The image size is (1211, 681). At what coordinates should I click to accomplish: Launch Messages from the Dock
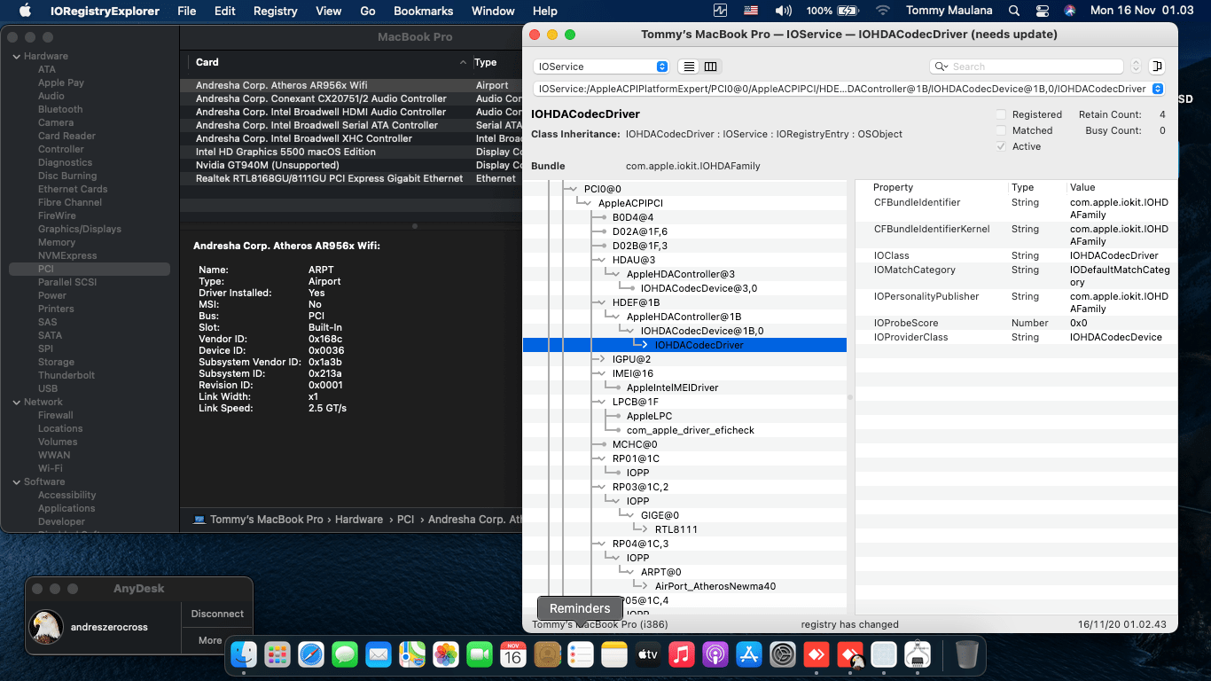coord(345,655)
